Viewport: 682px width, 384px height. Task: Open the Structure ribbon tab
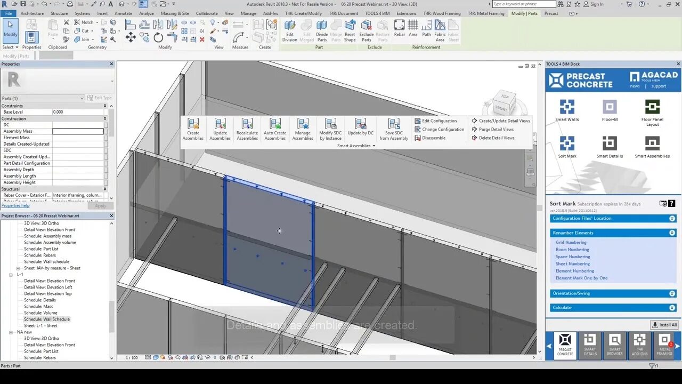coord(59,13)
